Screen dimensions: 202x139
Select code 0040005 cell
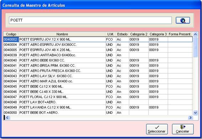(11, 50)
